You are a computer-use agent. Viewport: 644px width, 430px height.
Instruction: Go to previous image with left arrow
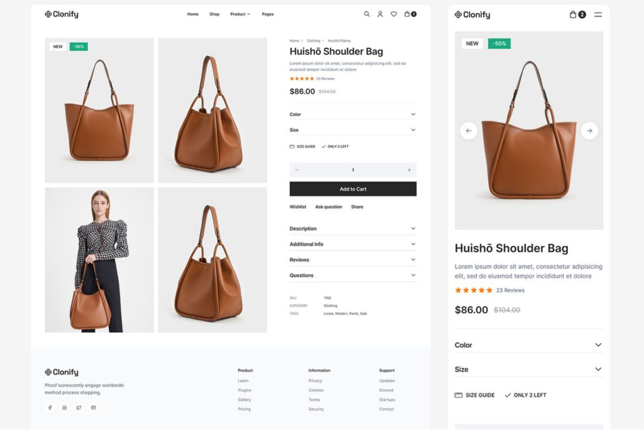(x=469, y=131)
